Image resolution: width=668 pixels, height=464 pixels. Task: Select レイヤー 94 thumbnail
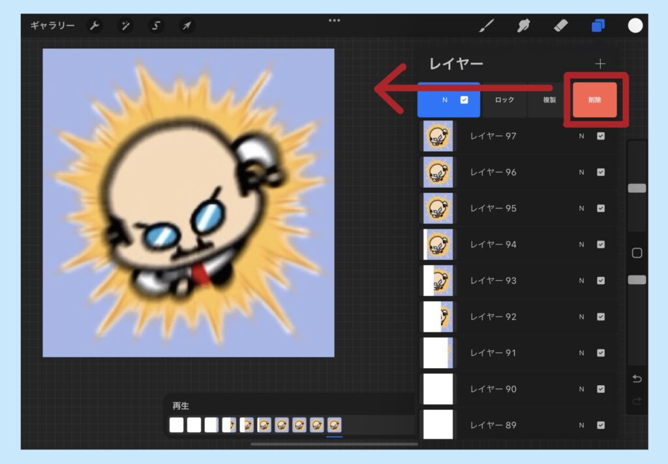click(438, 244)
